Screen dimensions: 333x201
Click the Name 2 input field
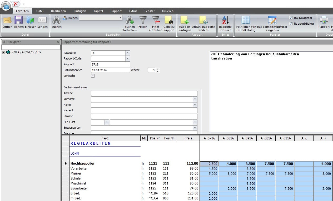[144, 111]
